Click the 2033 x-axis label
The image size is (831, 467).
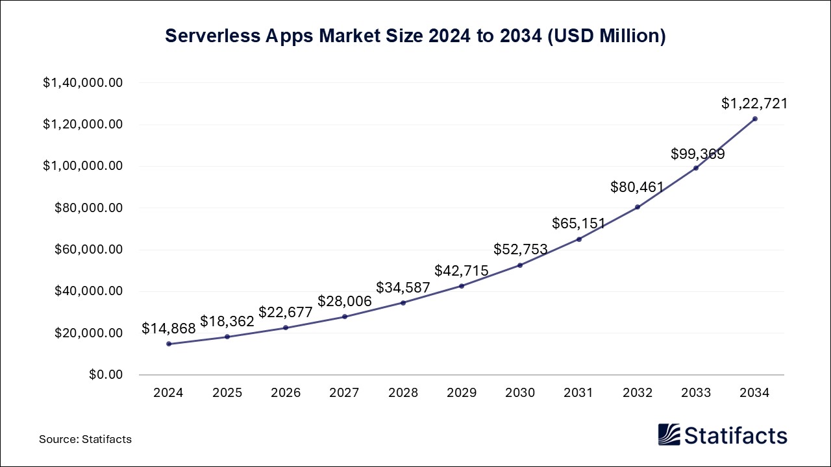(x=696, y=393)
